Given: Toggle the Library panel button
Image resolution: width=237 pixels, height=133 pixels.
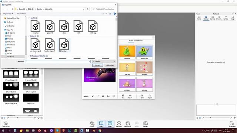Looking at the screenshot, I should (x=101, y=124).
